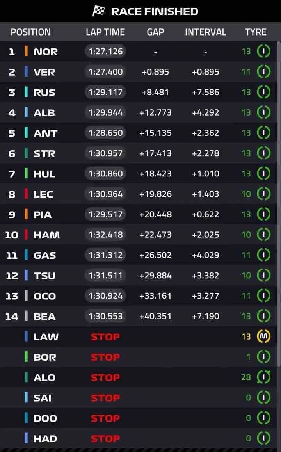Click the red STOP label for SAI
The image size is (281, 452).
click(x=105, y=398)
